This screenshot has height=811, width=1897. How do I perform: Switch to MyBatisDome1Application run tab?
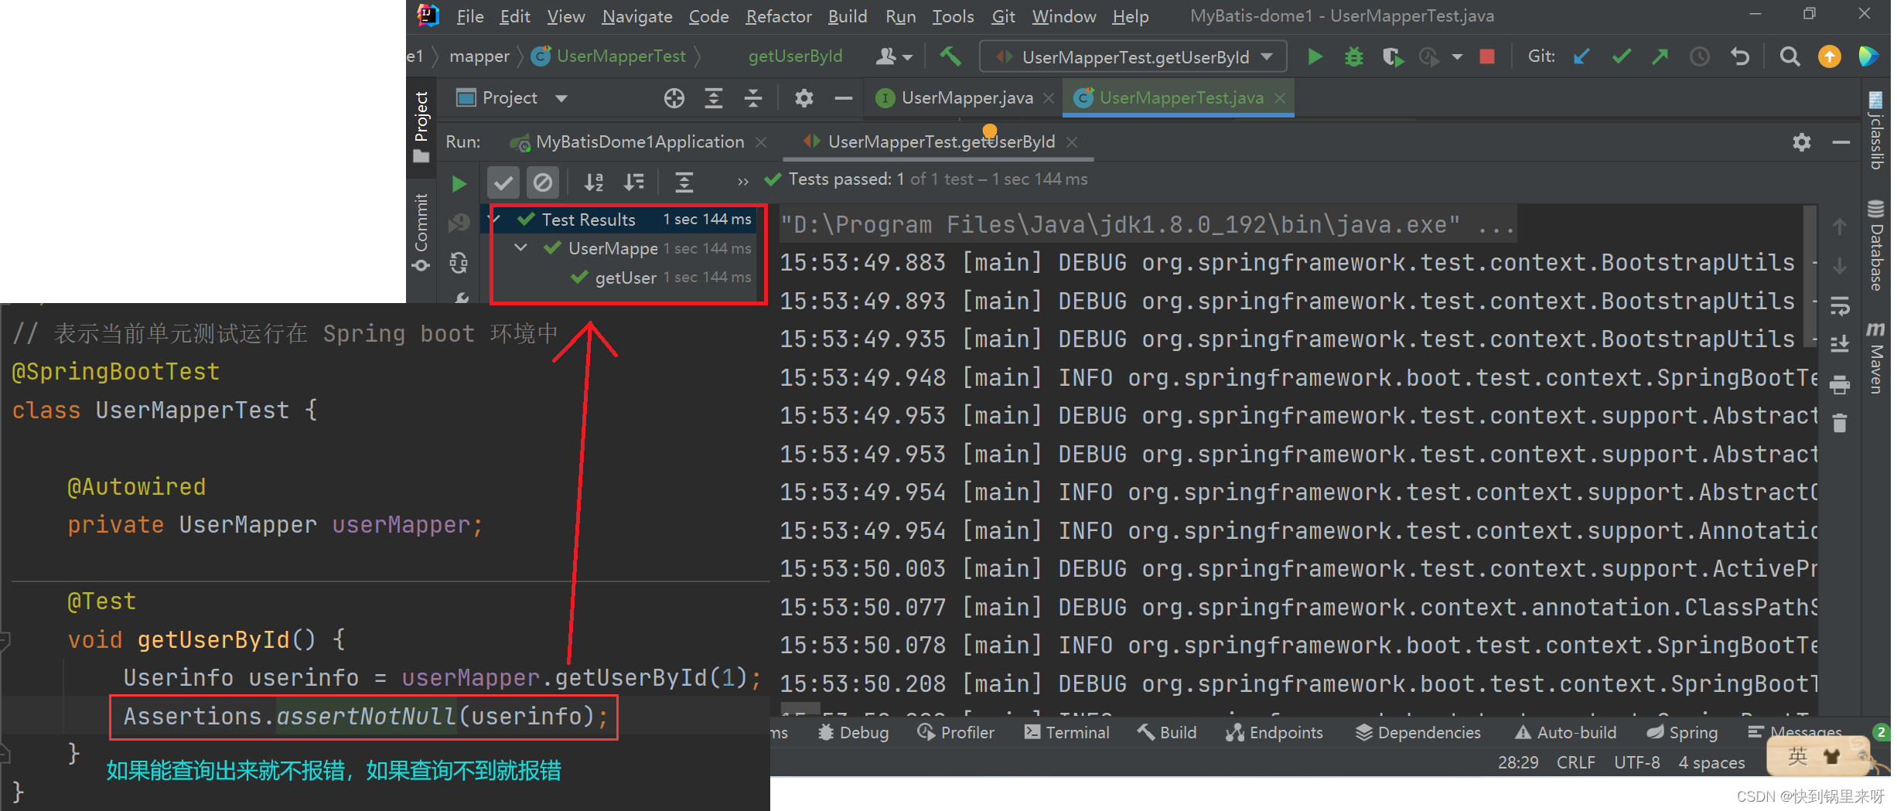coord(640,142)
